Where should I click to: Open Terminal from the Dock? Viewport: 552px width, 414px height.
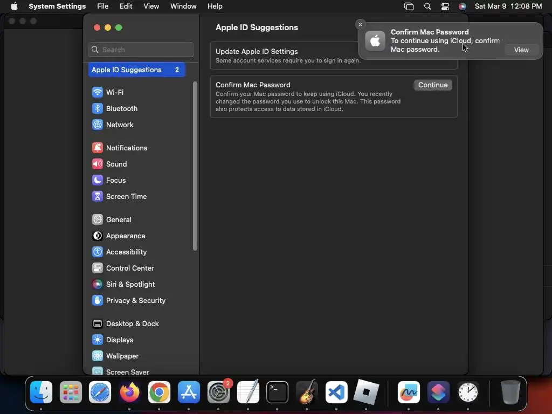tap(278, 392)
